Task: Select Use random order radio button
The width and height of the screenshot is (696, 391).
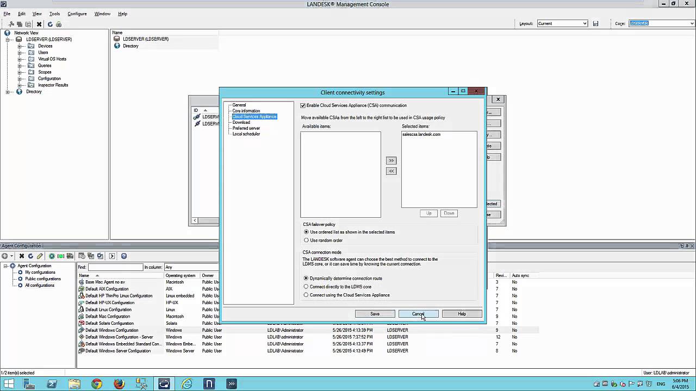Action: [x=306, y=240]
